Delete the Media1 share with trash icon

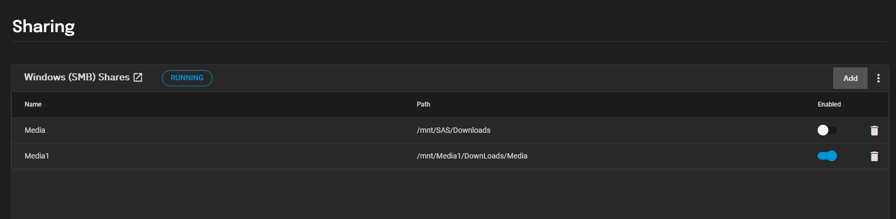[x=874, y=156]
